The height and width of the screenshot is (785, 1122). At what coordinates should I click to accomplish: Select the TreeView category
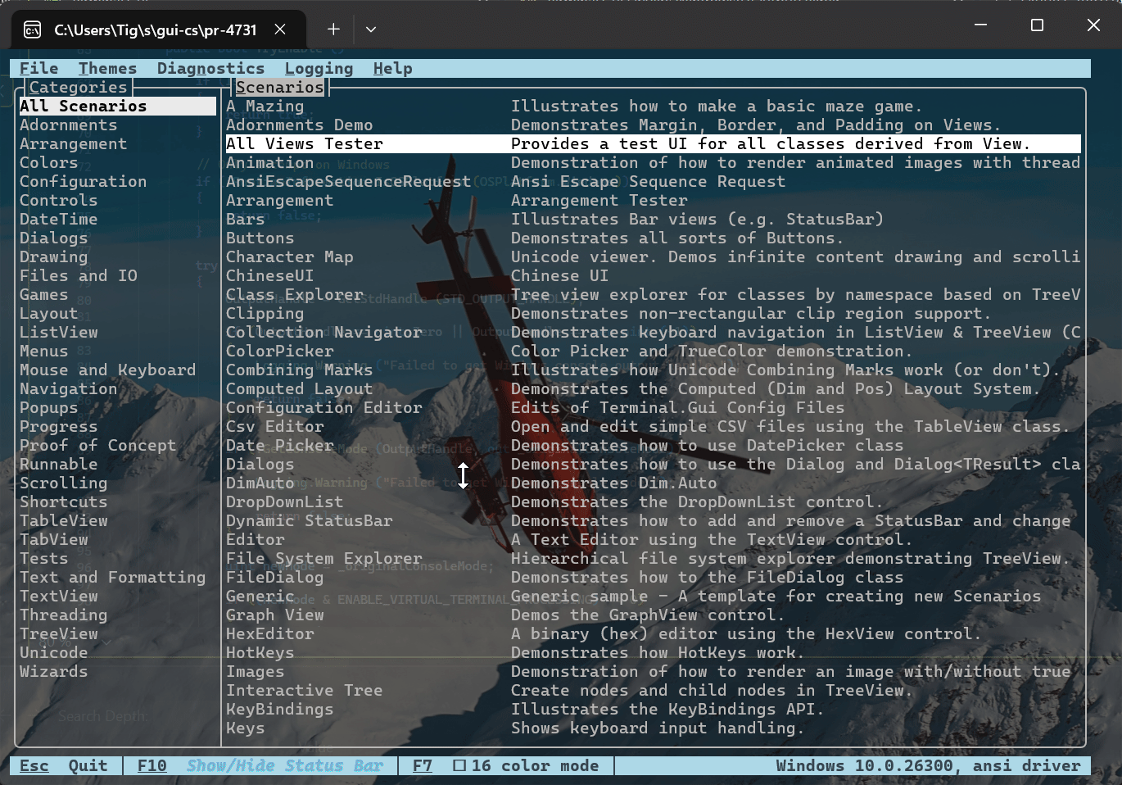coord(59,634)
